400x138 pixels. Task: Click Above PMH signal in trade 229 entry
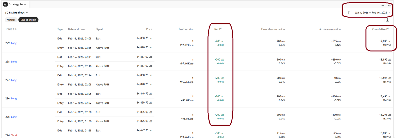click(x=102, y=48)
